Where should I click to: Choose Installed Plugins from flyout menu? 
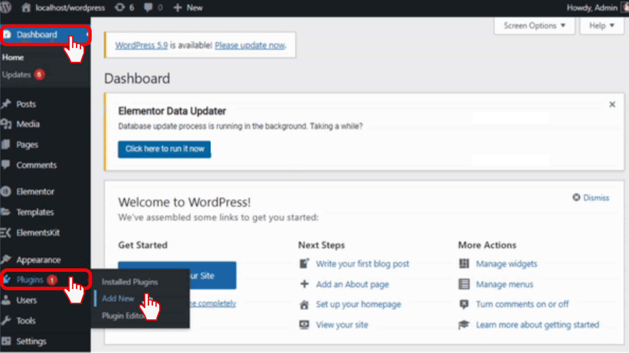coord(130,282)
